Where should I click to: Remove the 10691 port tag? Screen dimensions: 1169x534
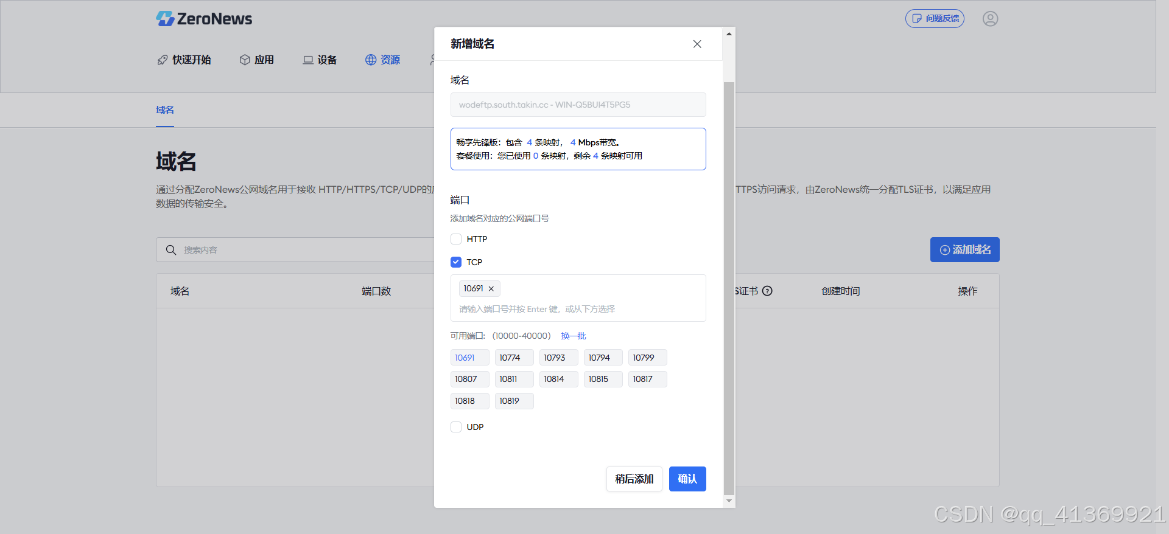coord(491,289)
